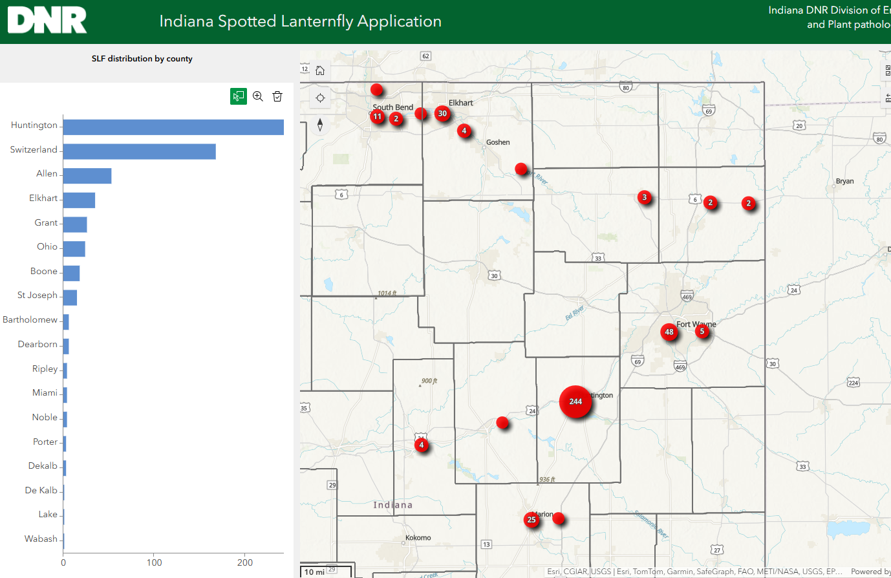Activate zoom mode on the county chart
The width and height of the screenshot is (891, 578).
pyautogui.click(x=258, y=96)
